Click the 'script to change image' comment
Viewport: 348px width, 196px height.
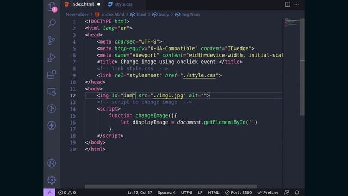tap(144, 102)
